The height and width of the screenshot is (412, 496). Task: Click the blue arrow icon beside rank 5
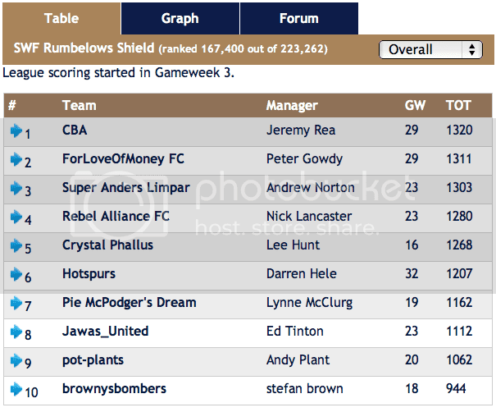click(x=16, y=245)
